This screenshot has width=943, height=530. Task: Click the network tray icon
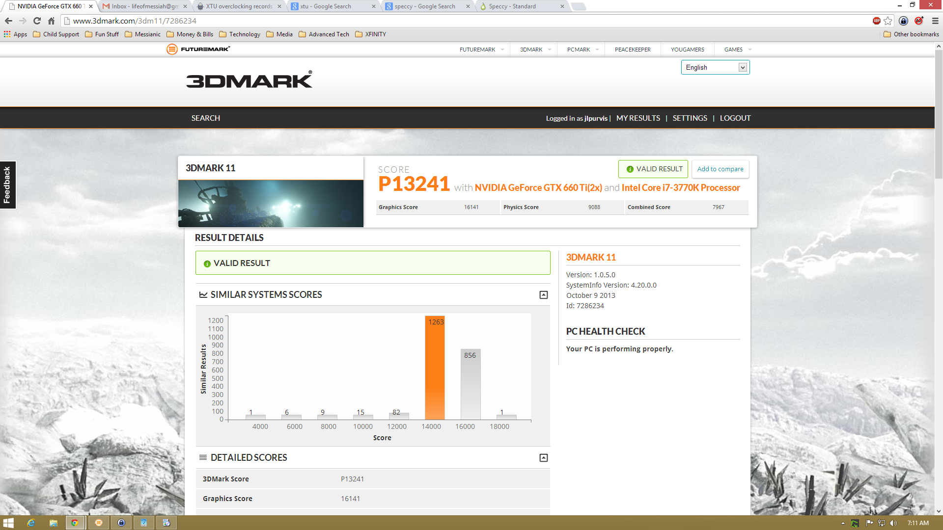point(882,523)
